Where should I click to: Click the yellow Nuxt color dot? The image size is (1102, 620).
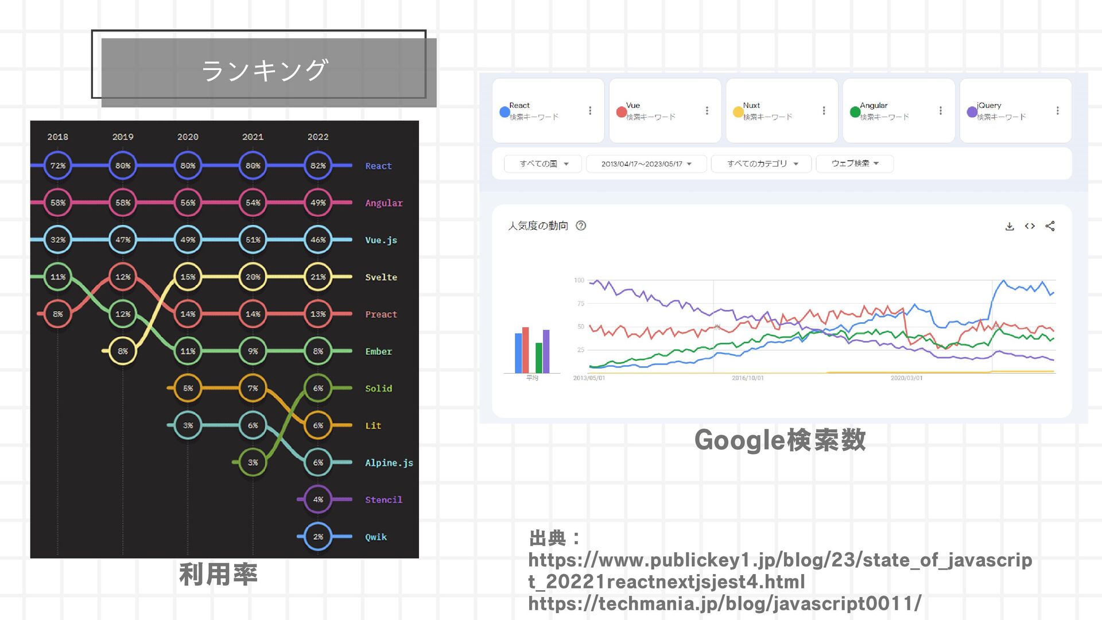point(738,112)
